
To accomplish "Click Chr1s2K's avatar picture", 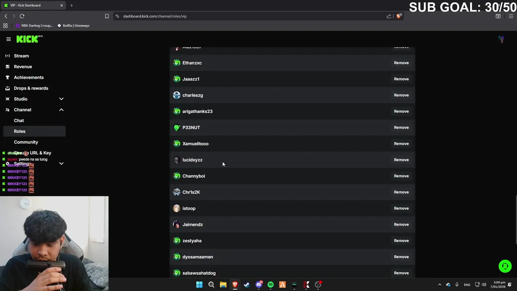I will tap(177, 192).
